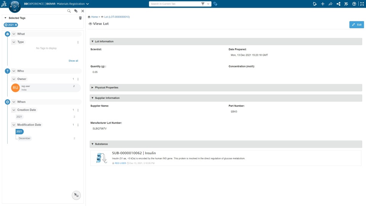The height and width of the screenshot is (206, 366).
Task: Click the Quantity value 0.05
Action: (95, 72)
